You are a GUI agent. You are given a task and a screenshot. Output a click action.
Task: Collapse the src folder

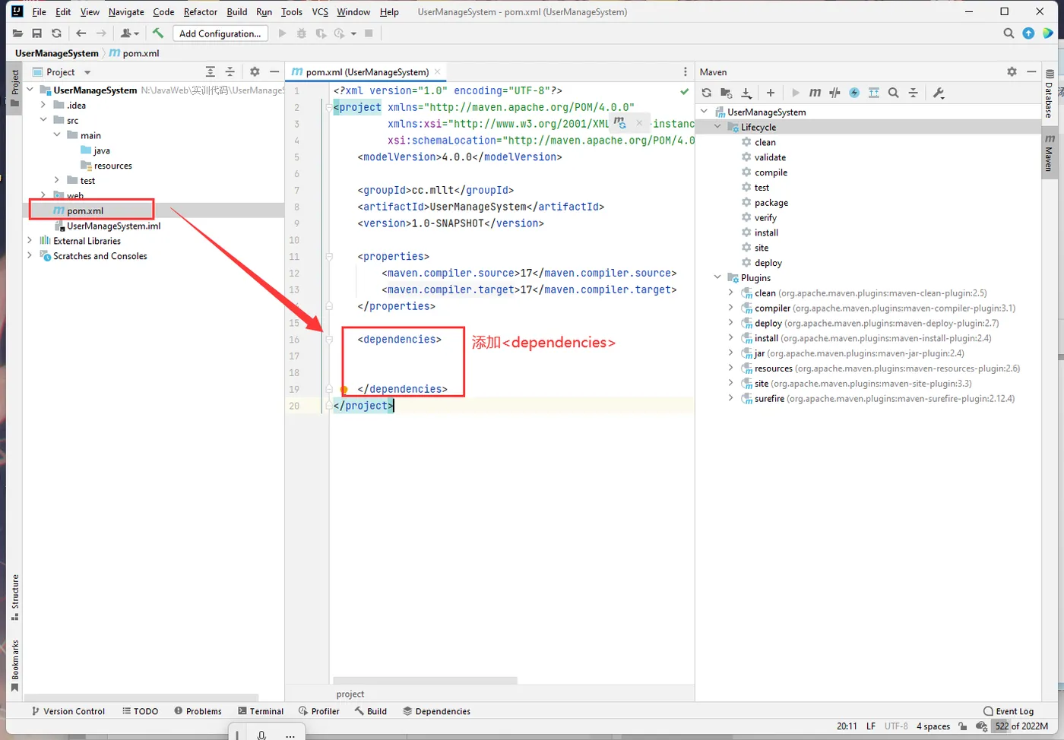coord(43,120)
